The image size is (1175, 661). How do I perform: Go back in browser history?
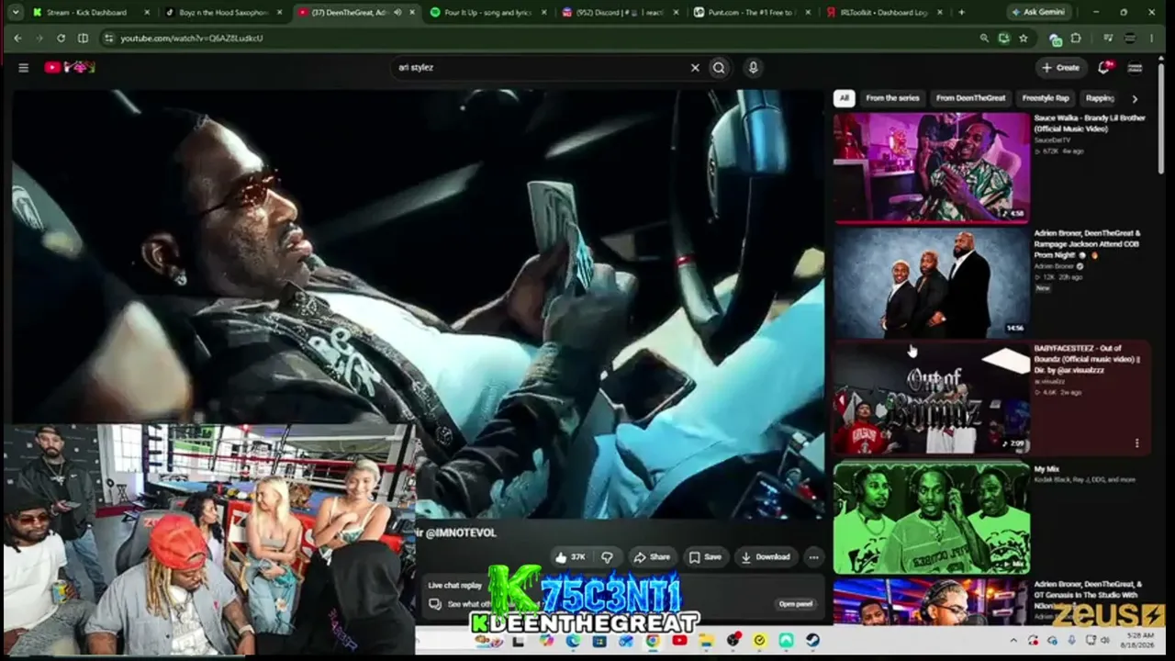(x=17, y=39)
